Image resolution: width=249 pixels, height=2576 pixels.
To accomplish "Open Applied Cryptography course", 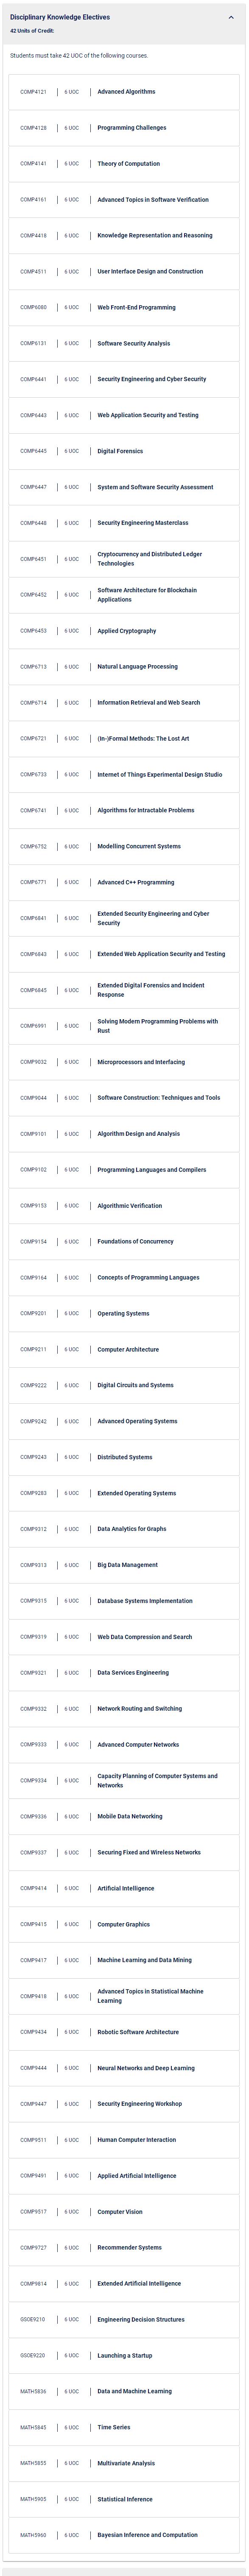I will click(124, 631).
